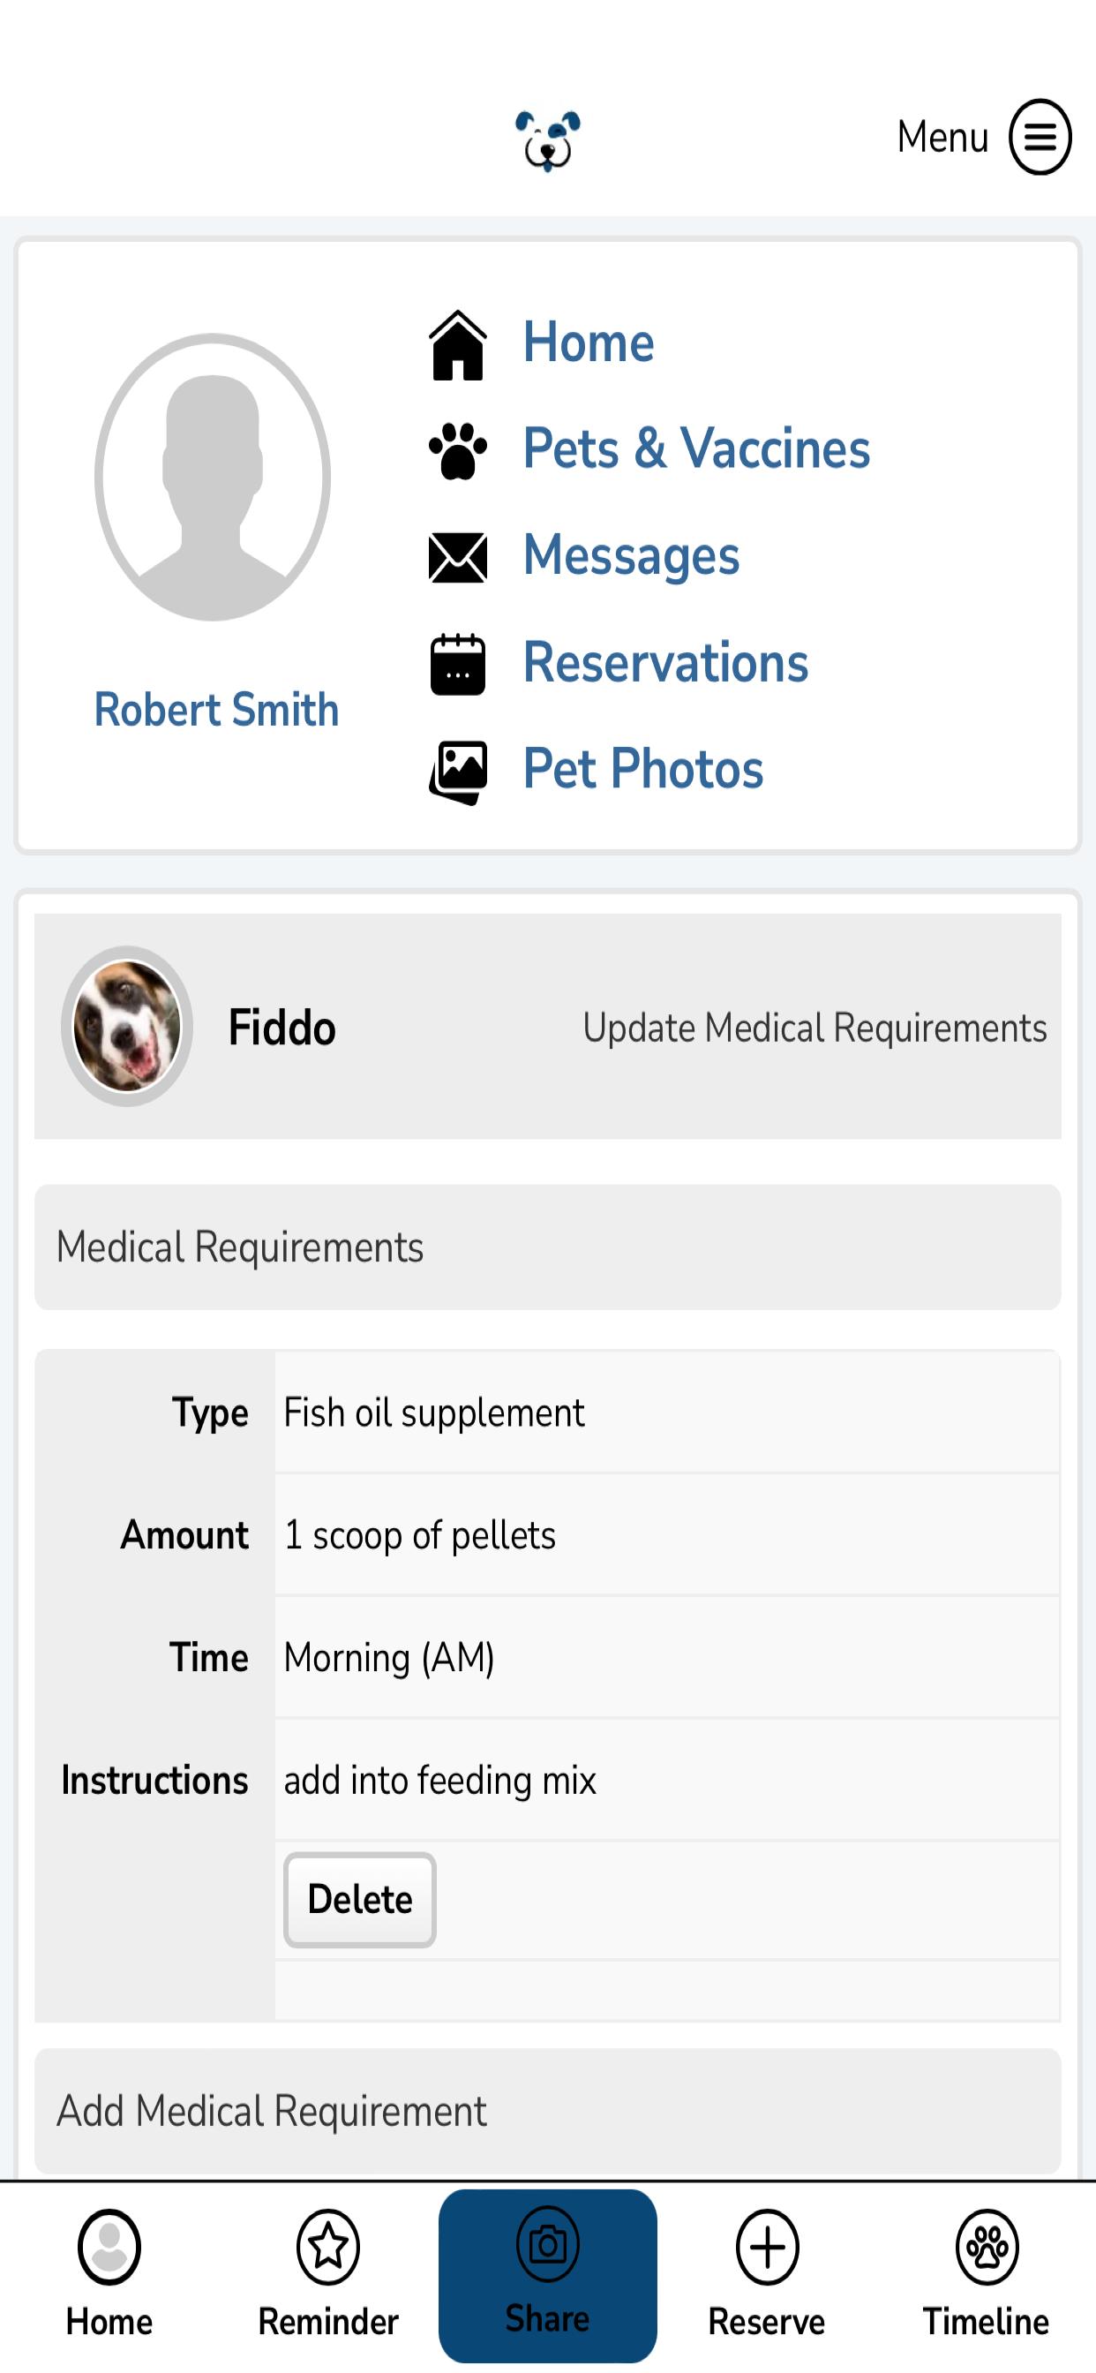
Task: Click the user profile avatar picture
Action: [x=213, y=478]
